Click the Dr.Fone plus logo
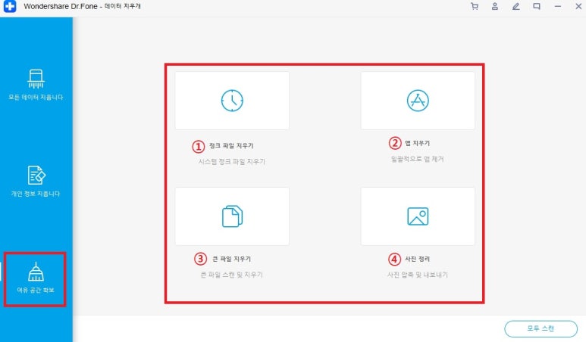Viewport: 586px width, 342px height. pos(8,6)
